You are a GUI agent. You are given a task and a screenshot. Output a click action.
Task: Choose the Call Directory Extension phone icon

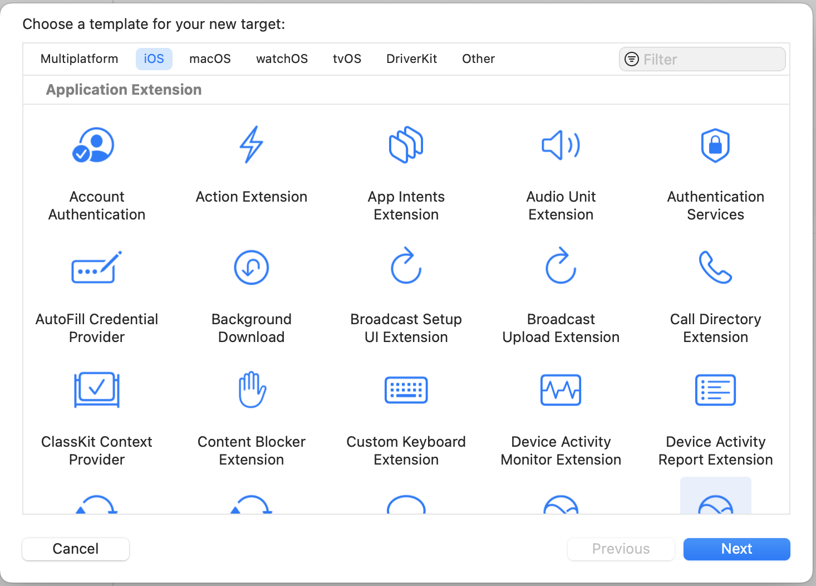716,267
